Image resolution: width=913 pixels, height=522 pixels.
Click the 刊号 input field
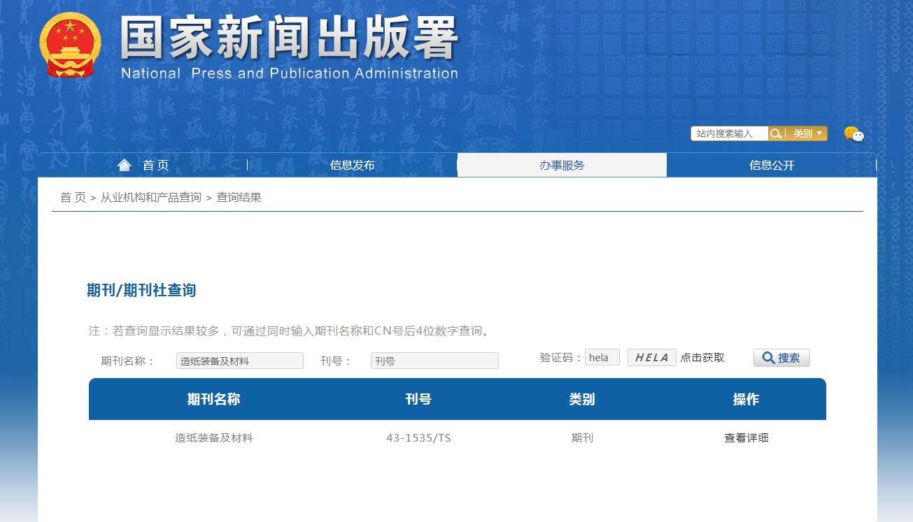[434, 361]
